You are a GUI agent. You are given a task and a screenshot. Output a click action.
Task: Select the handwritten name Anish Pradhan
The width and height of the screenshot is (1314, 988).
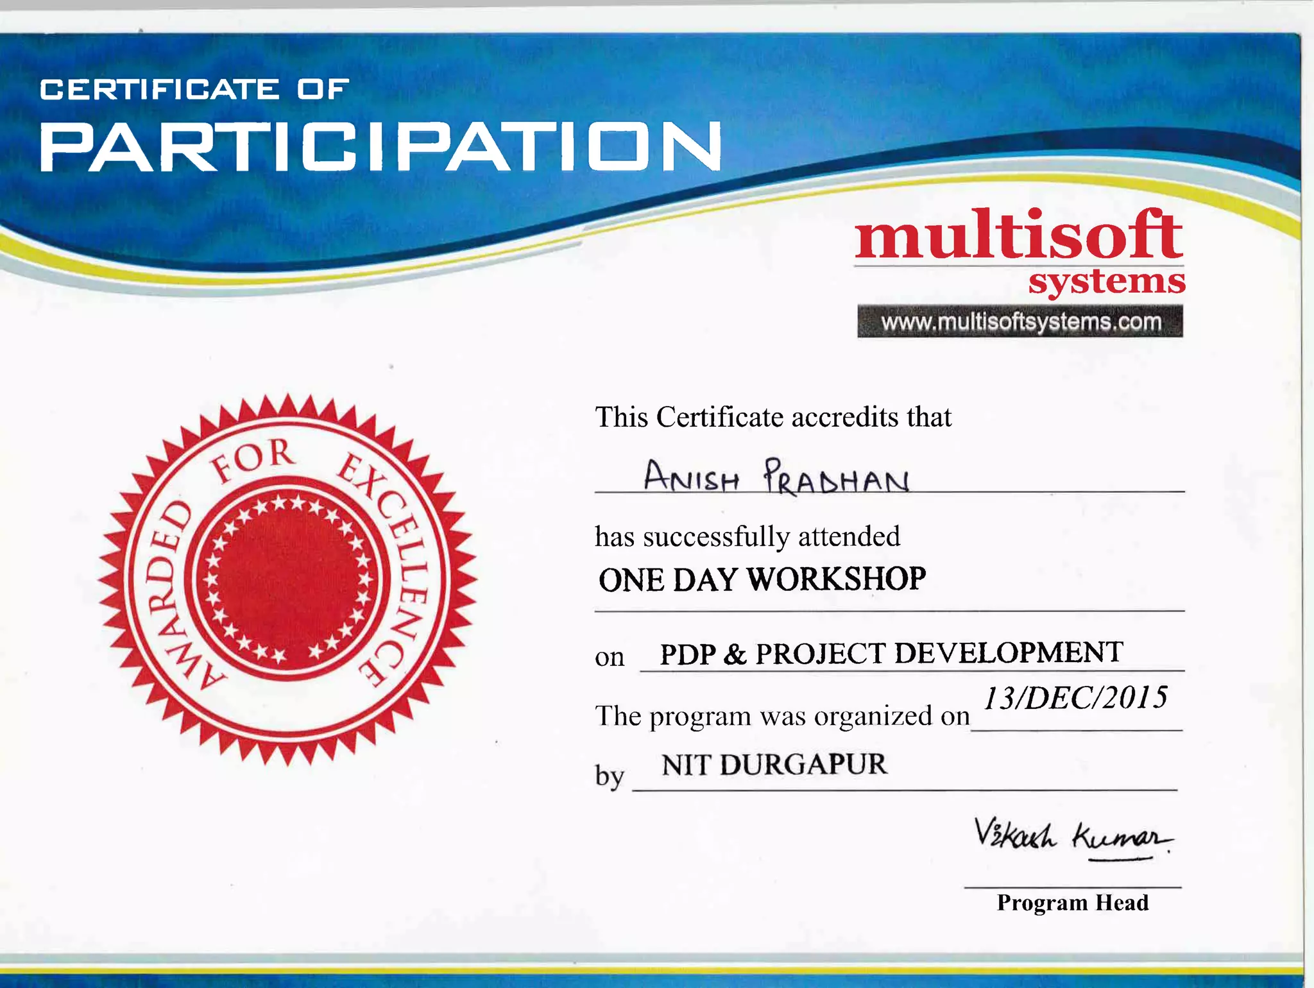[776, 477]
